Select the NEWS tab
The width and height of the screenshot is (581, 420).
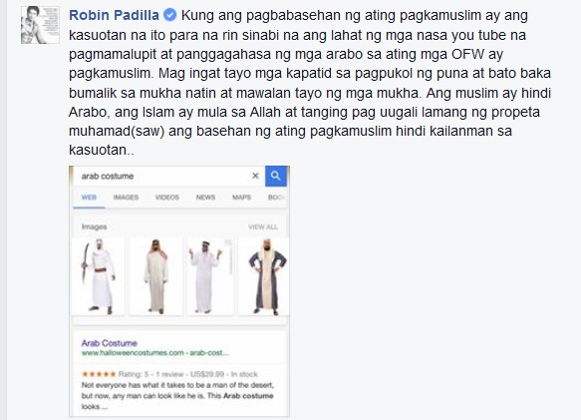point(205,198)
